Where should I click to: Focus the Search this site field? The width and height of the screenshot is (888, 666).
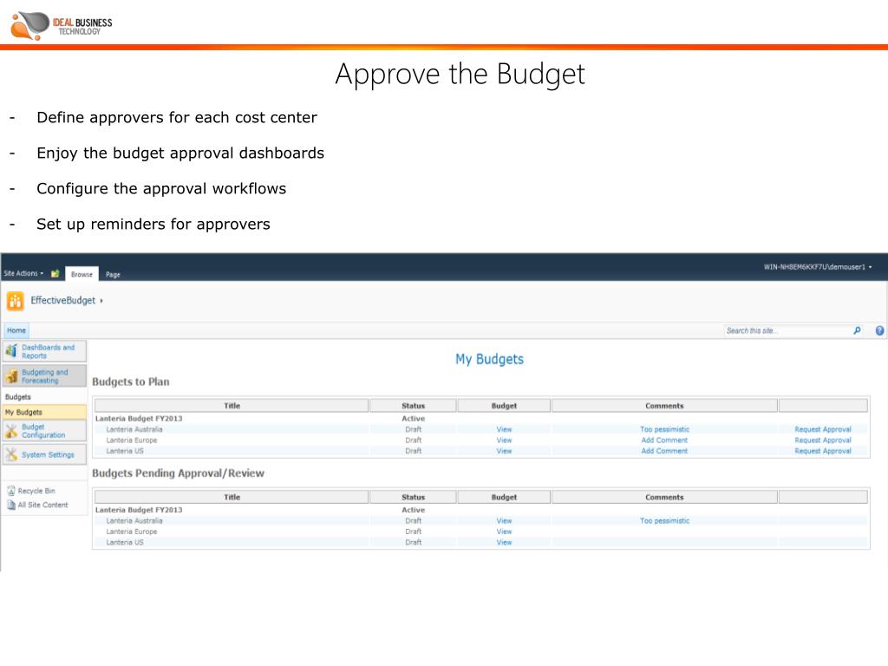[x=787, y=330]
